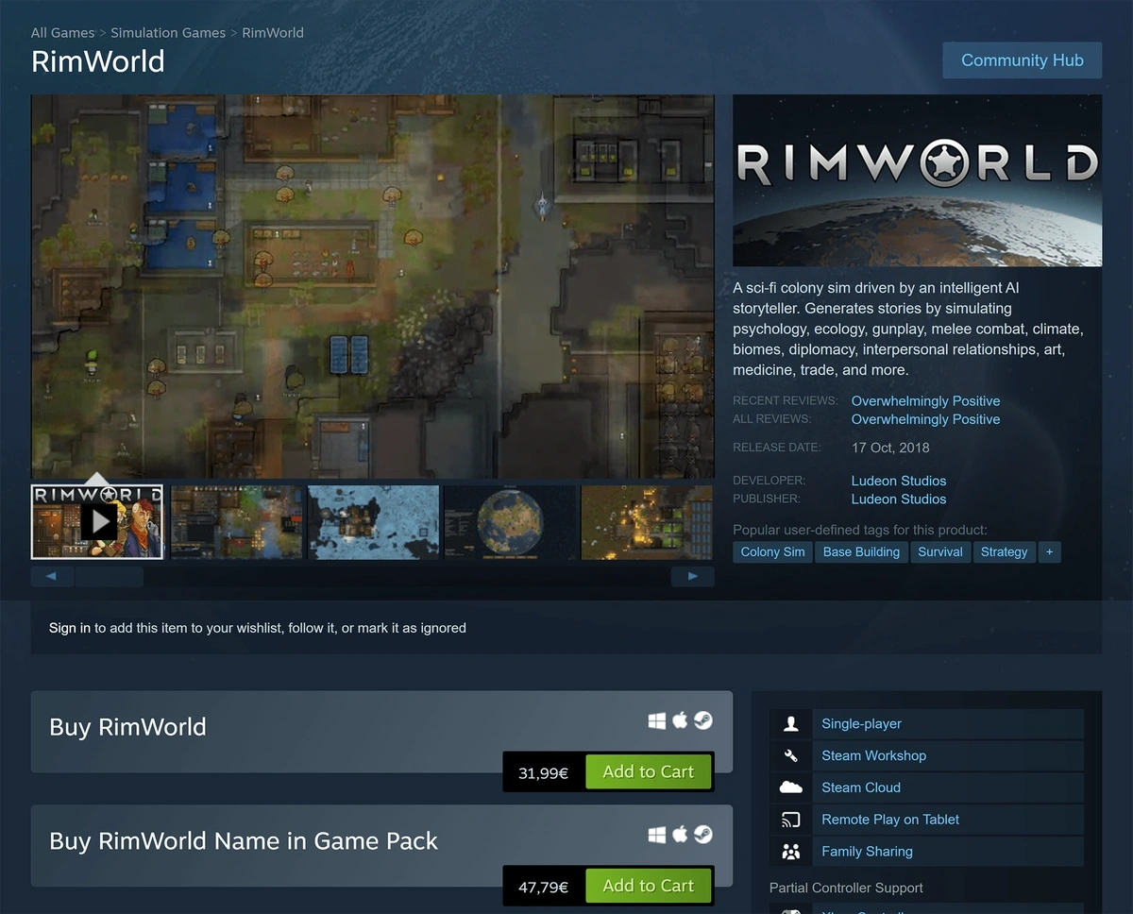
Task: Click the Remote Play on Tablet cast icon
Action: 791,820
